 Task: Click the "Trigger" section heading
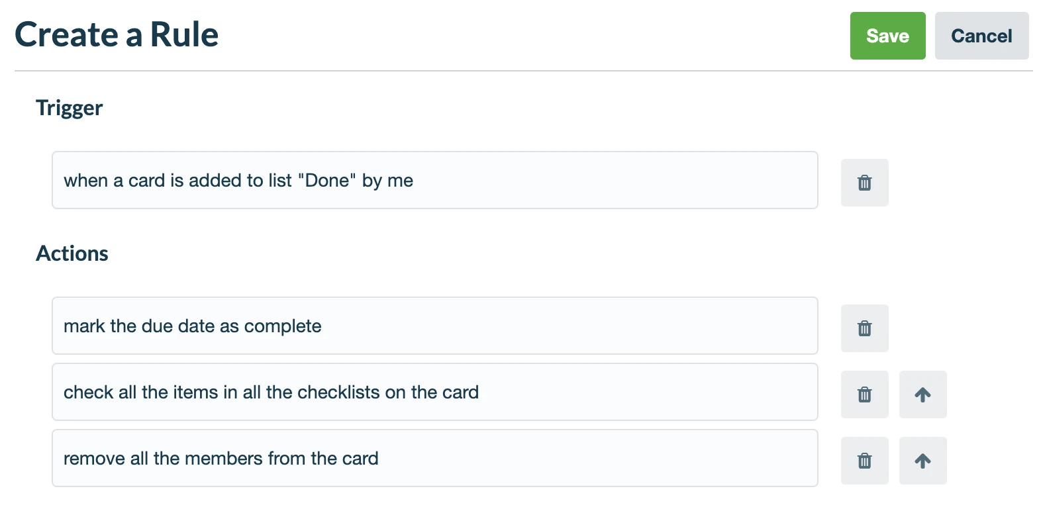(69, 107)
